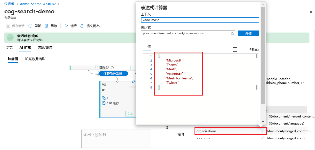315x150 pixels.
Task: Open the ellipsis menu beside cog-search-demo
Action: point(57,12)
